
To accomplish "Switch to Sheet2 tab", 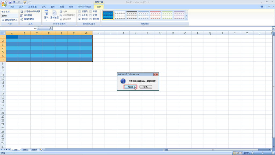I will [x=24, y=150].
